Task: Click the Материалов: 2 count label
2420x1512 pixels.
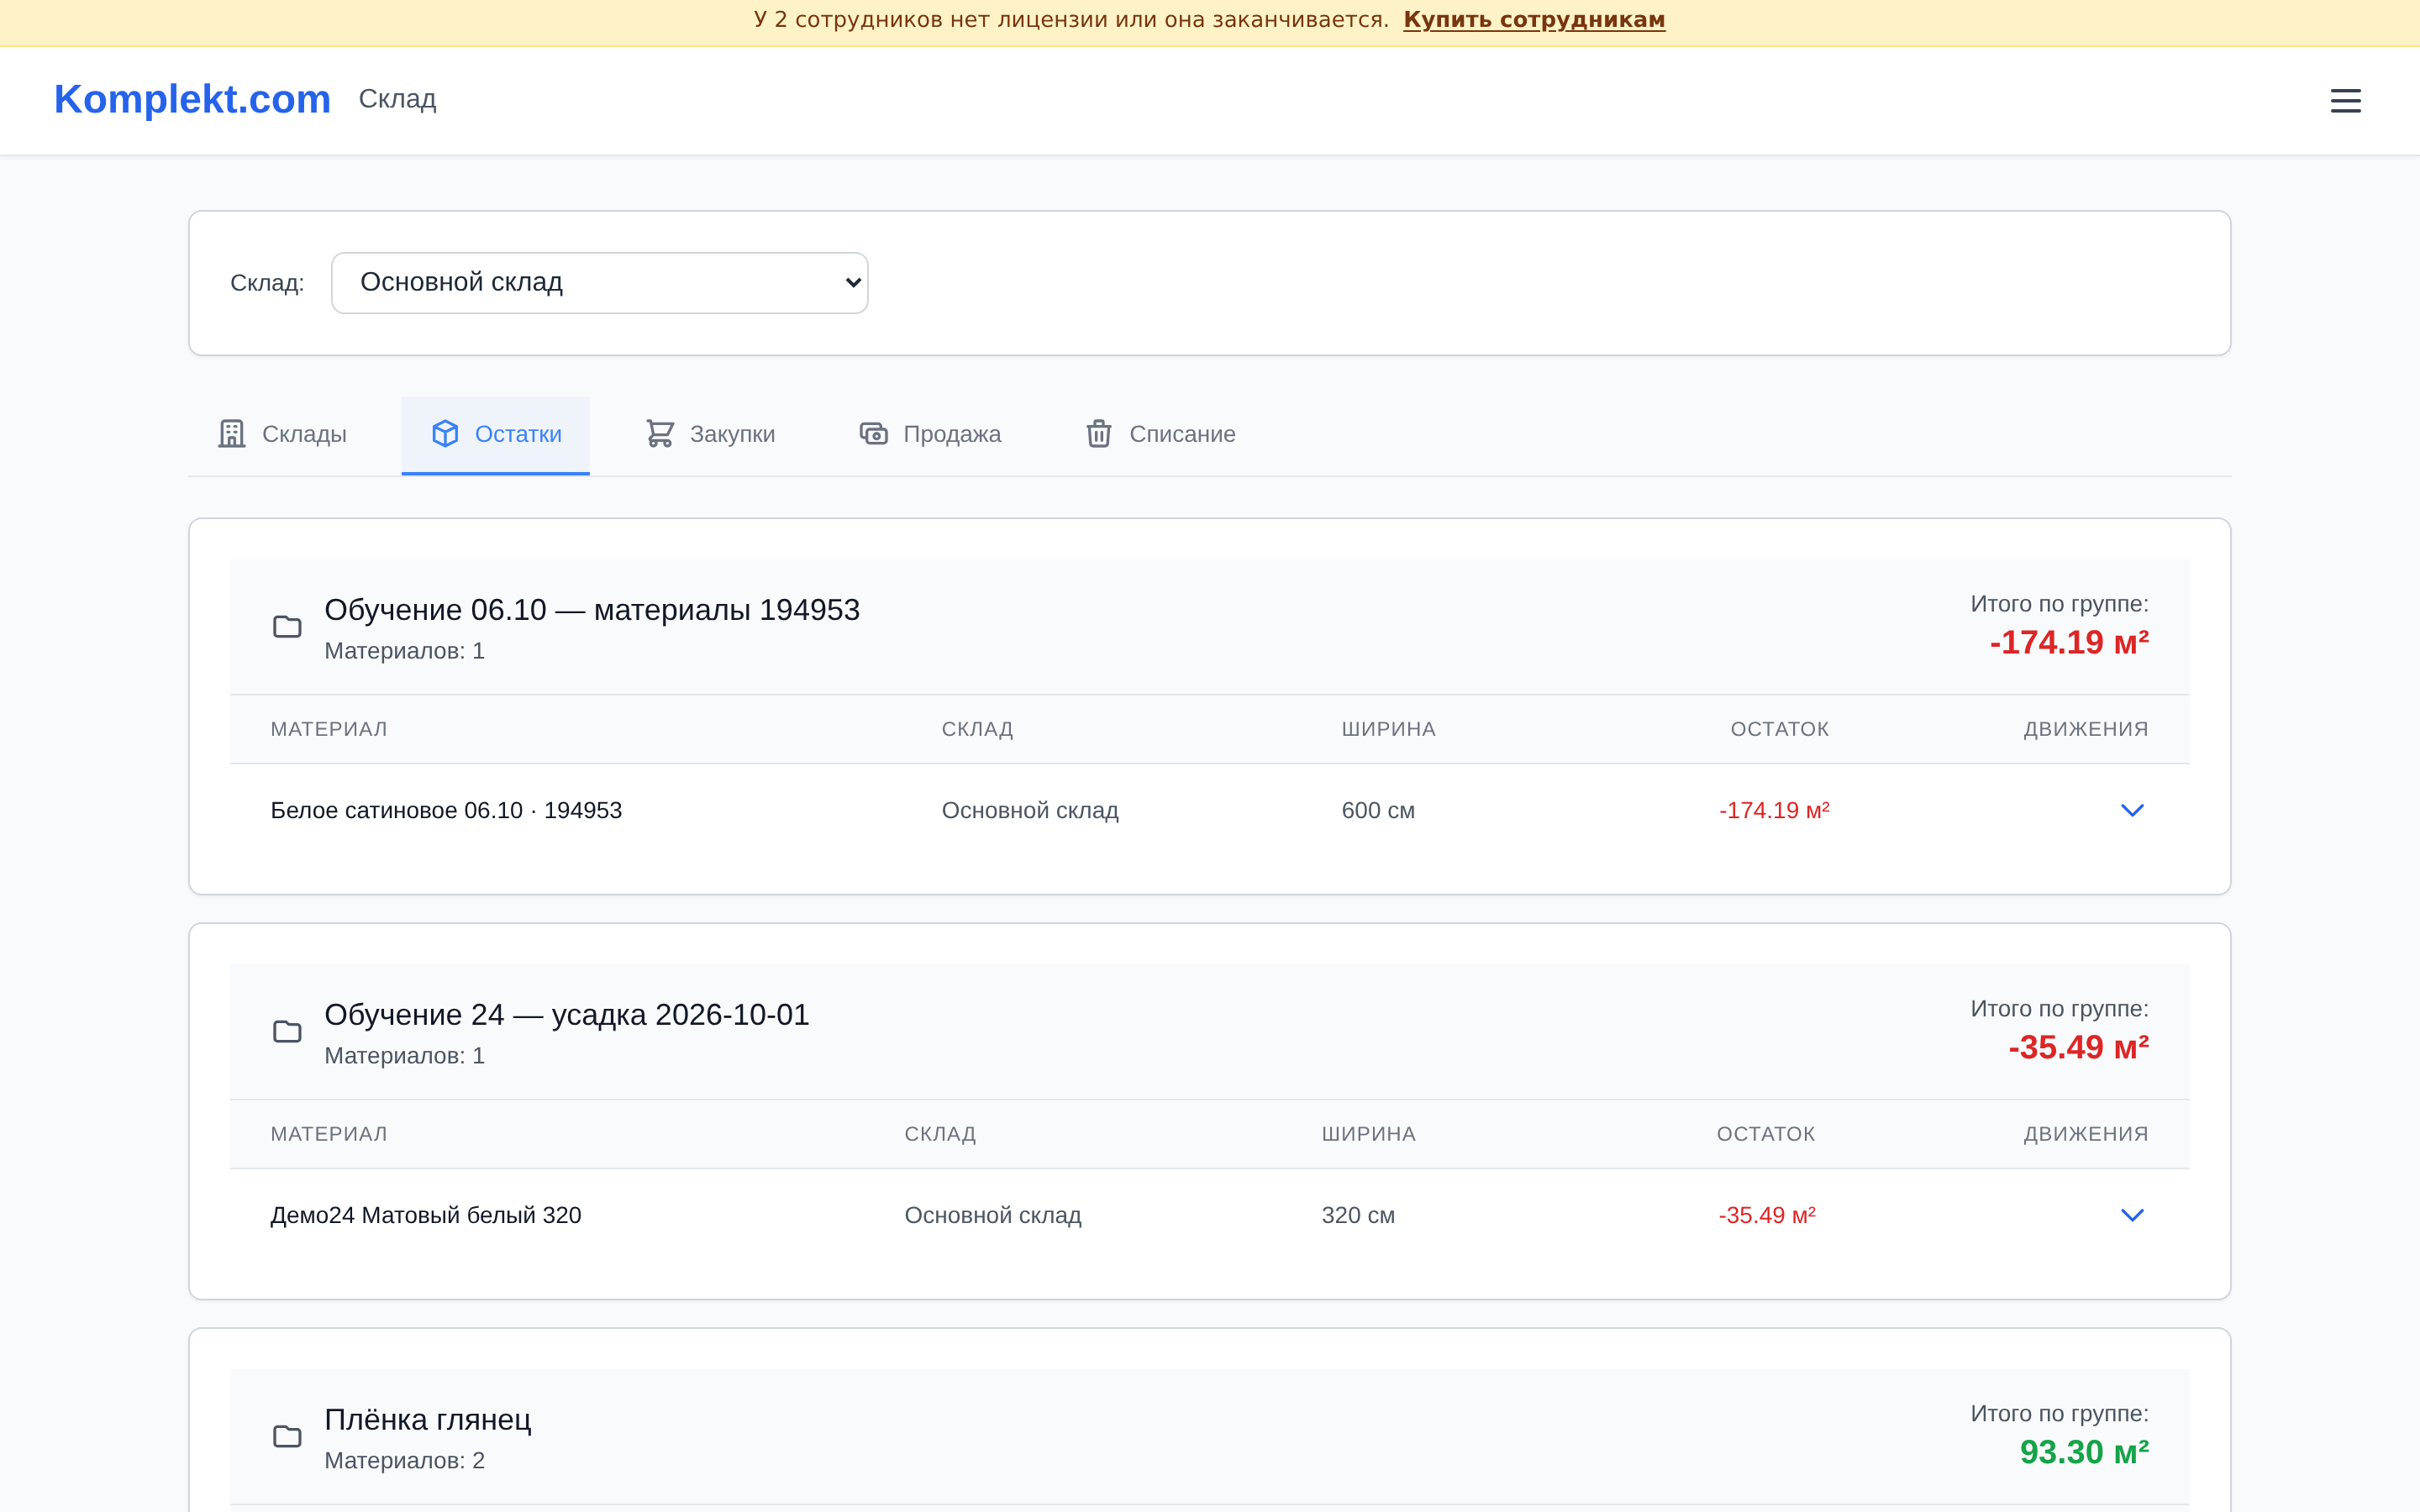Action: point(405,1461)
